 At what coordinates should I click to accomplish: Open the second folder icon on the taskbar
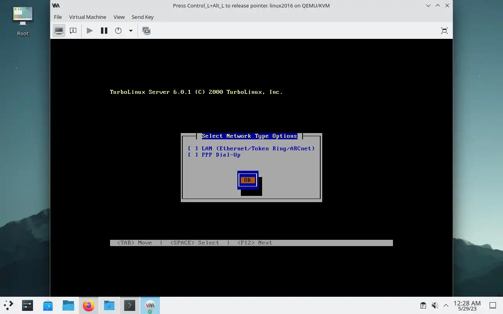pyautogui.click(x=109, y=305)
